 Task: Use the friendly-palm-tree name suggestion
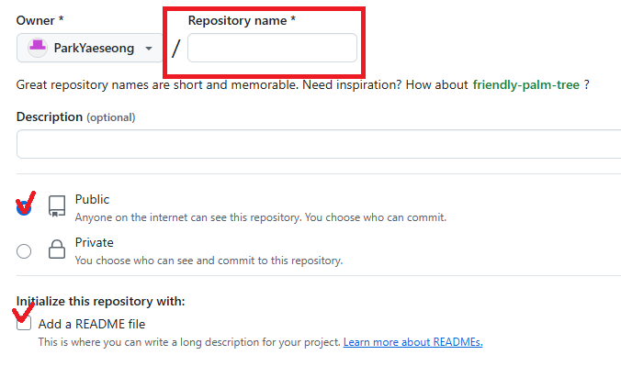[526, 84]
